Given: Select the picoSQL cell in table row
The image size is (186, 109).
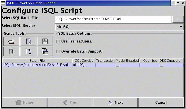Looking at the screenshot, I should pos(84,65).
